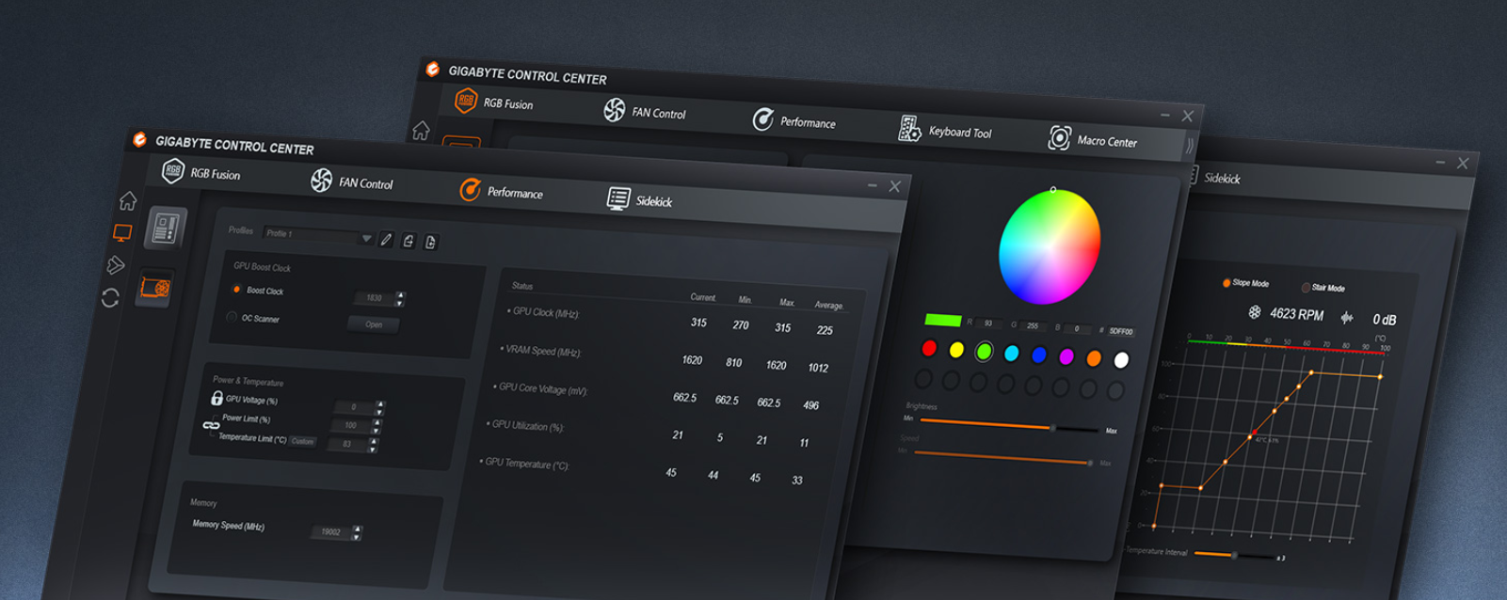The image size is (1507, 600).
Task: Select Boost Clock radio option
Action: pos(236,289)
